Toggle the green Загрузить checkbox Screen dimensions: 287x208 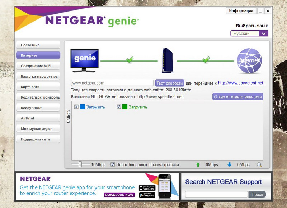pyautogui.click(x=119, y=107)
